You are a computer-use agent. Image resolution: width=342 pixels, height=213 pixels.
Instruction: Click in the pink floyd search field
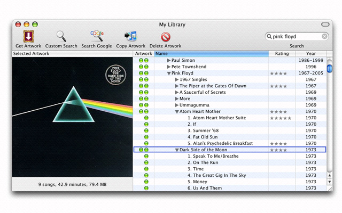(296, 37)
